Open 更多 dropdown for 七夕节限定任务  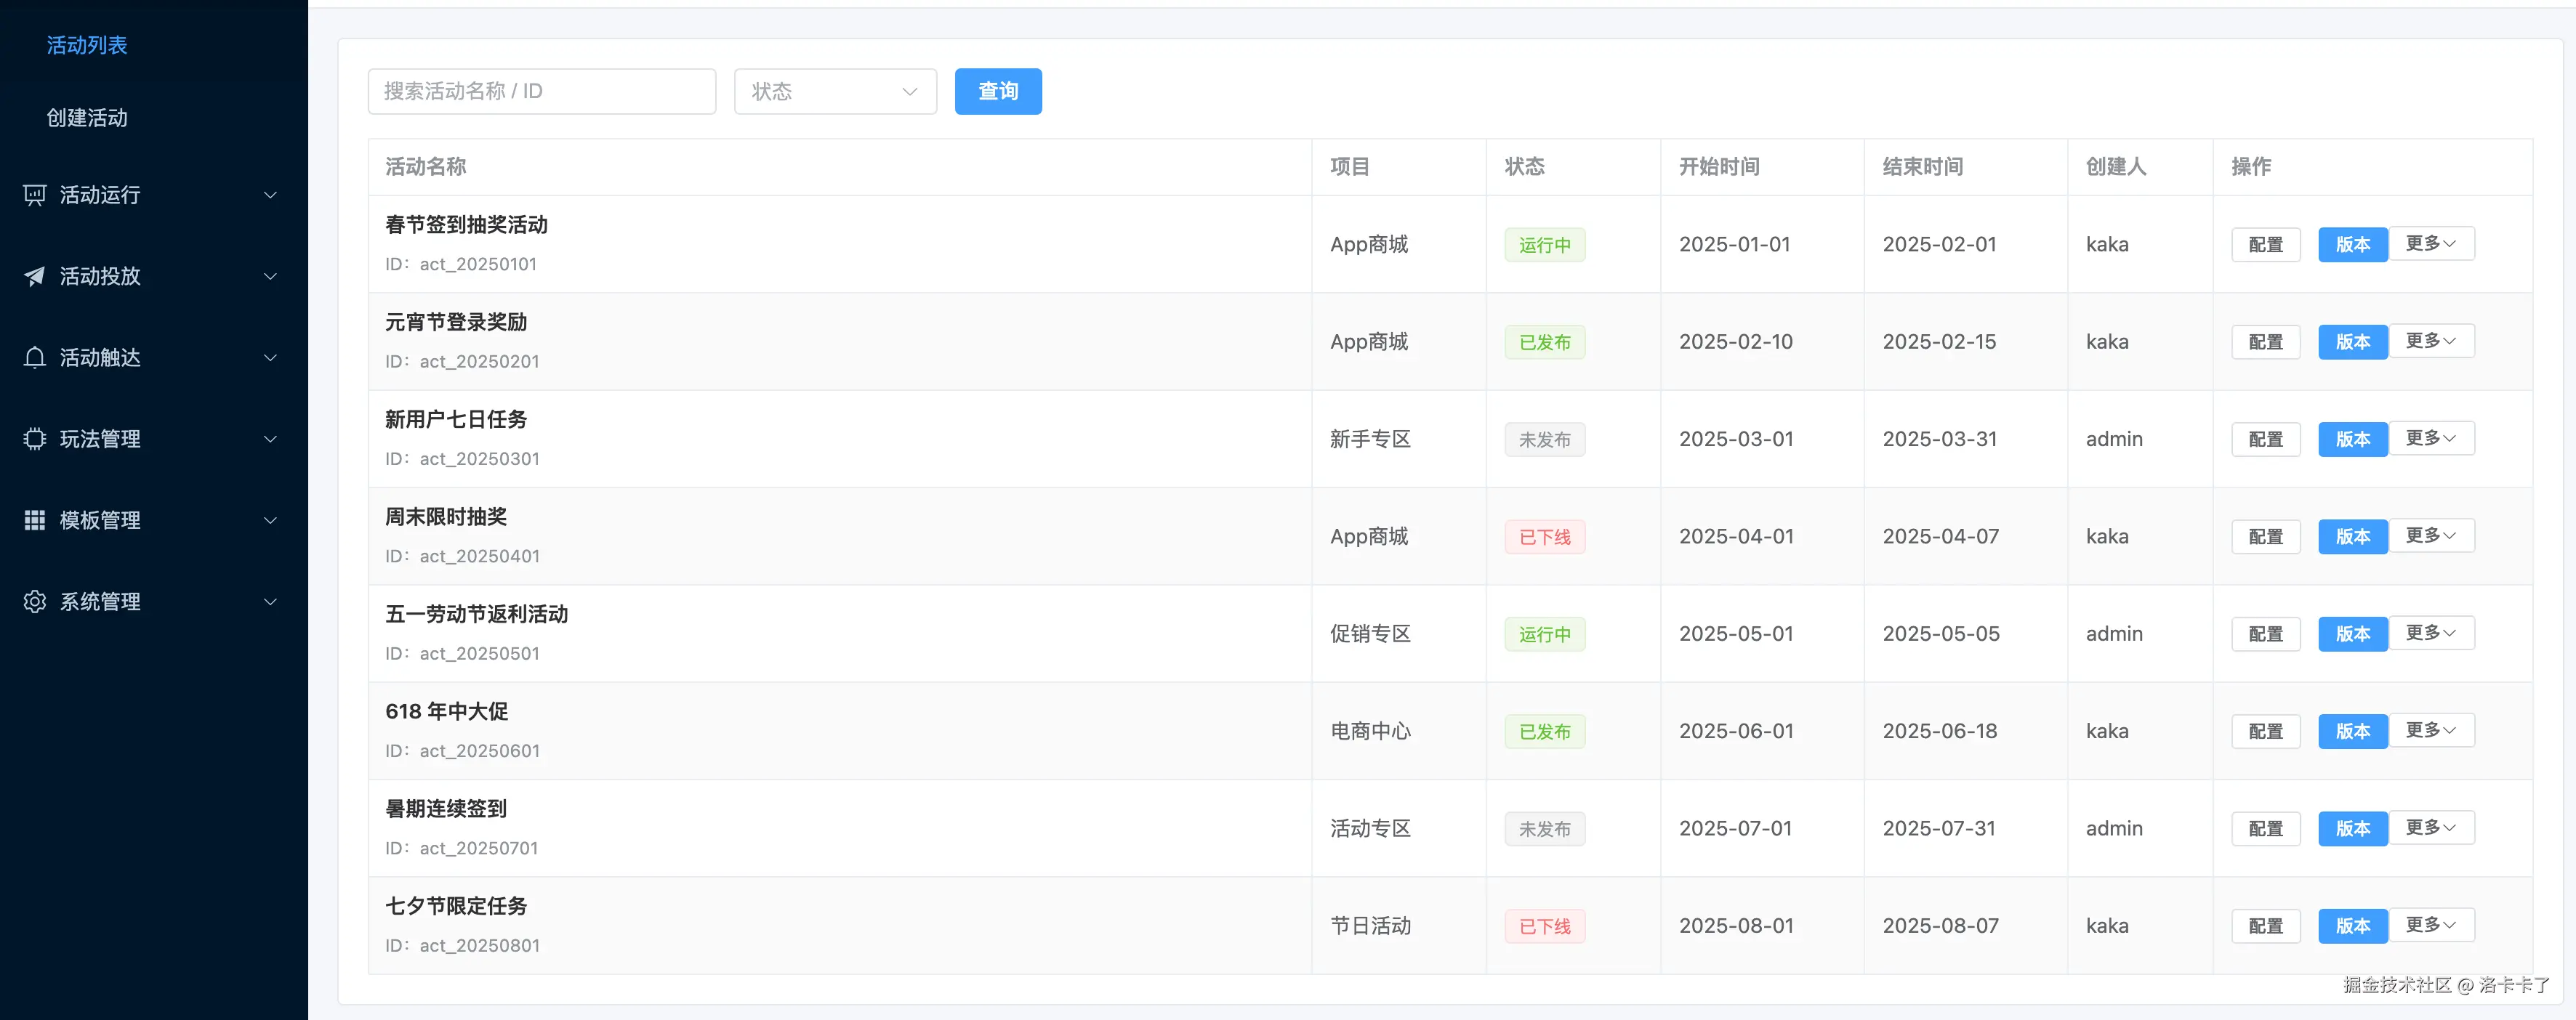coord(2431,925)
